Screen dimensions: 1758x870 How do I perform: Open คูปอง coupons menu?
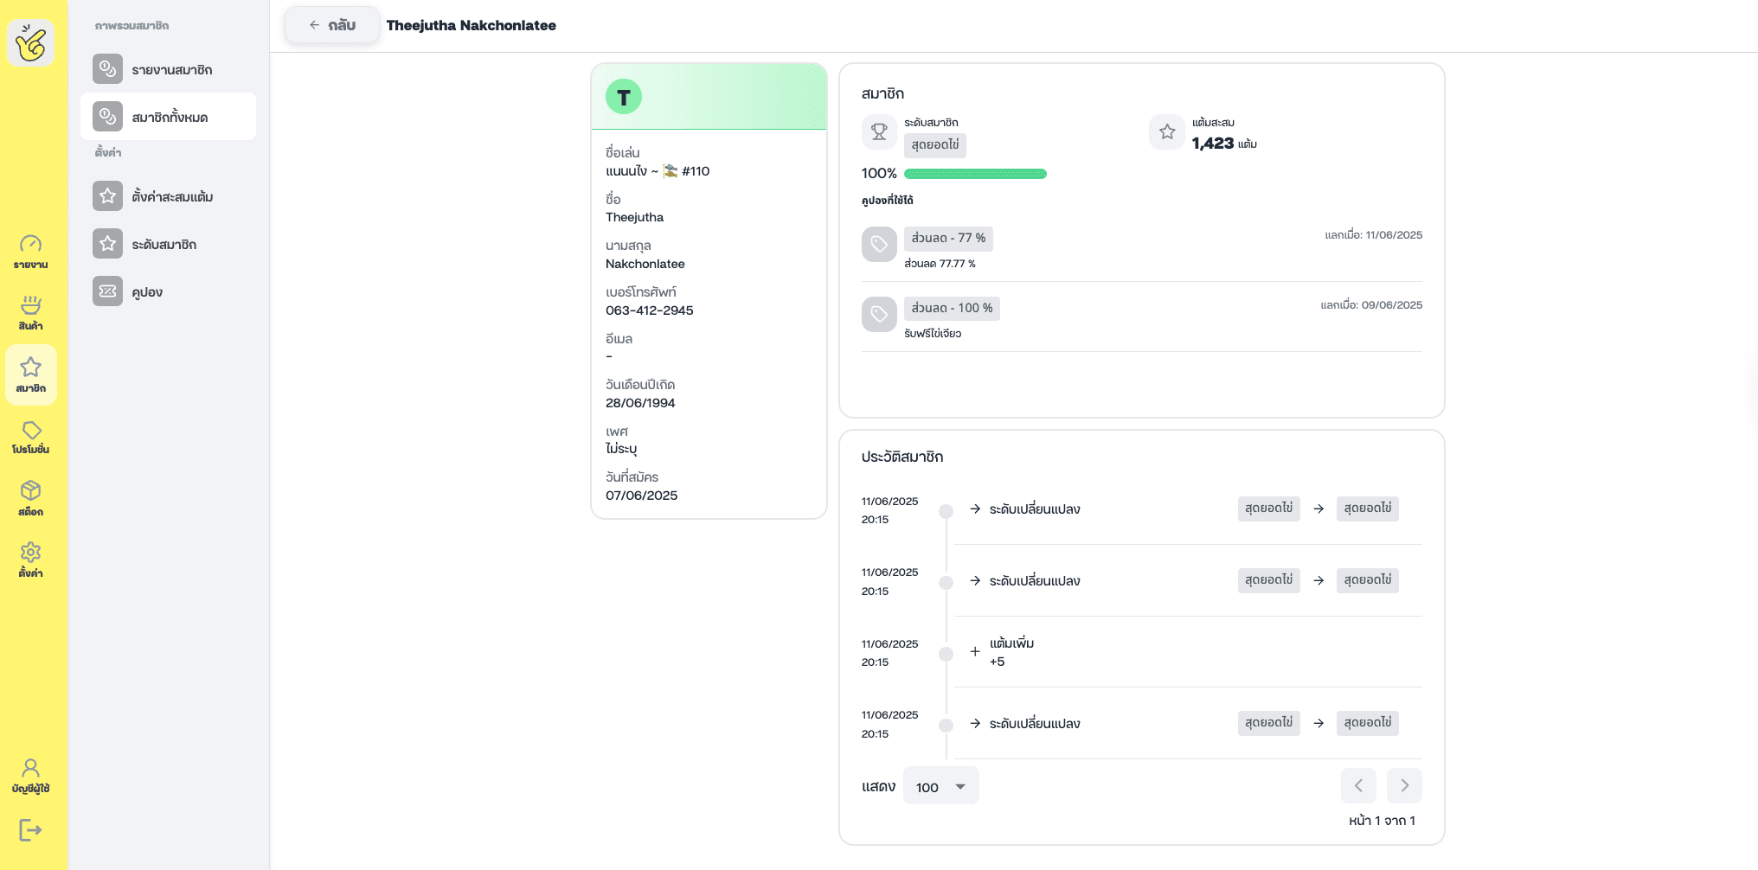pos(168,291)
